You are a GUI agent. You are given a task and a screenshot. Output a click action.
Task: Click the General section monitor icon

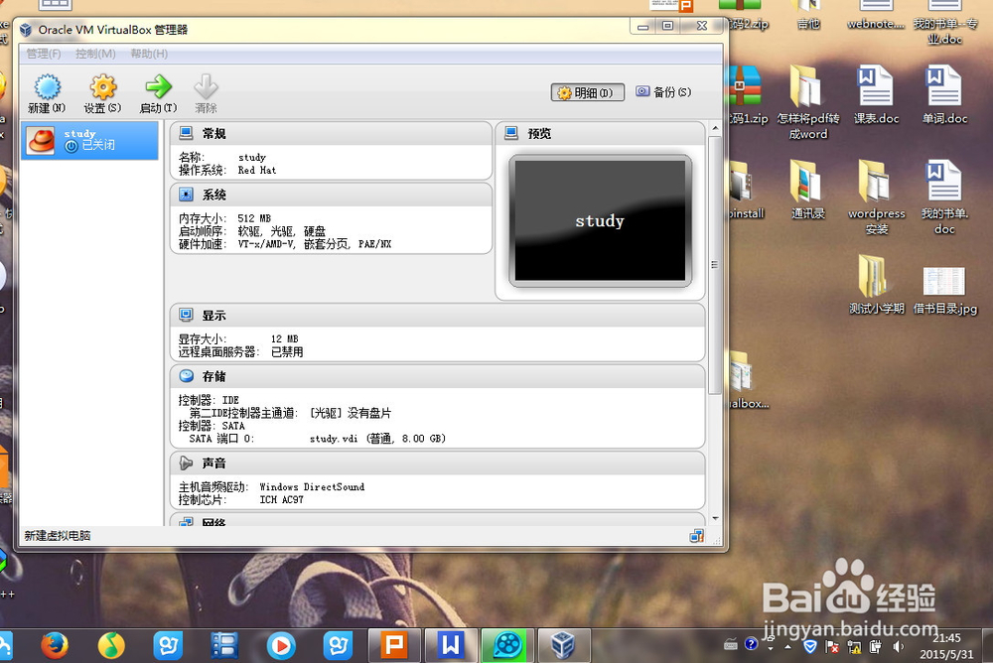pyautogui.click(x=186, y=133)
